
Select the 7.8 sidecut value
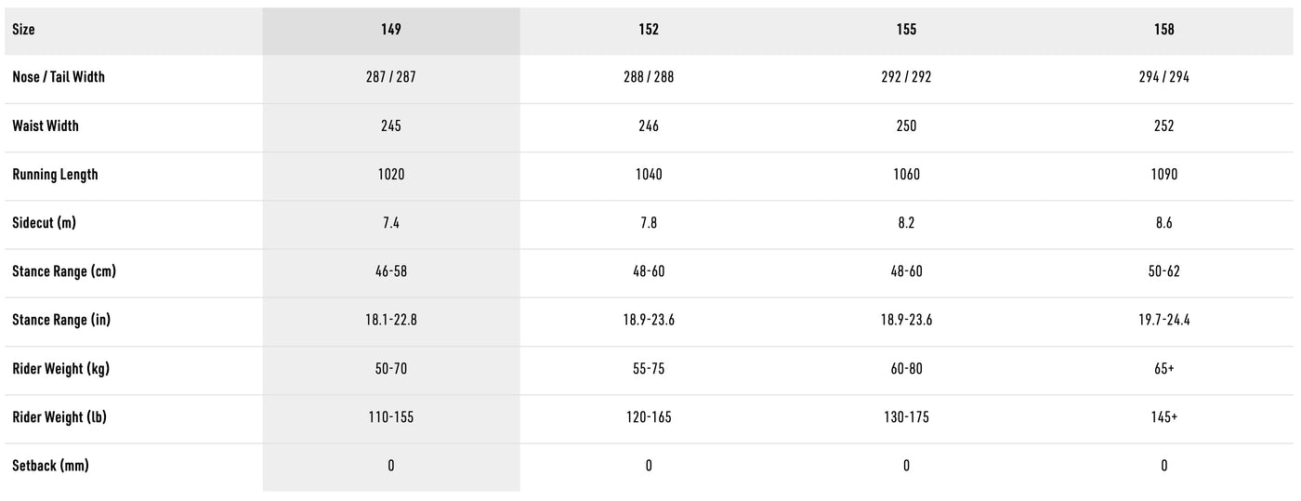pyautogui.click(x=649, y=223)
